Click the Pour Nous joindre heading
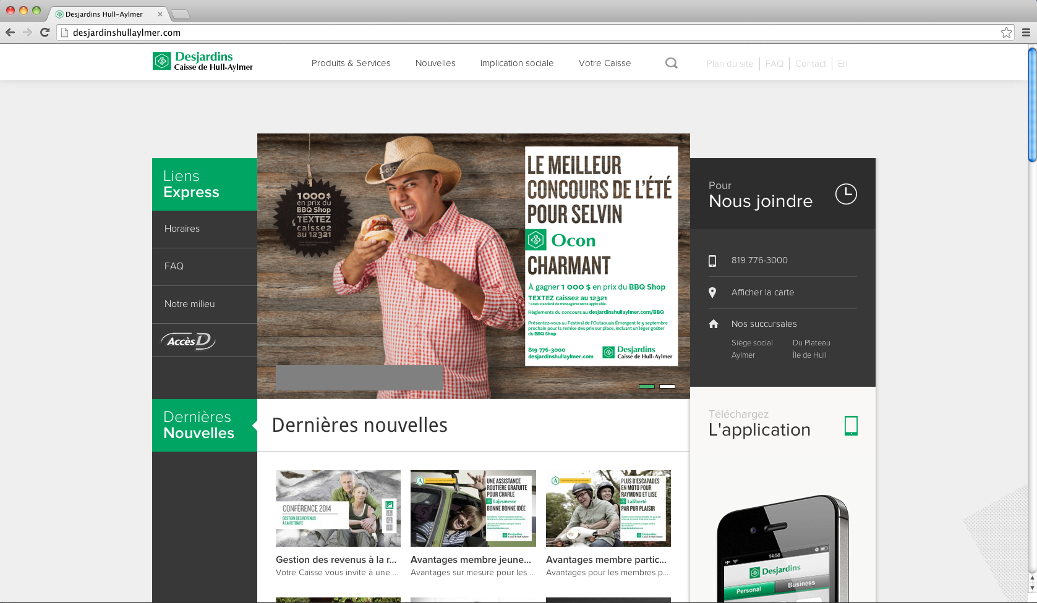This screenshot has width=1037, height=603. coord(761,195)
